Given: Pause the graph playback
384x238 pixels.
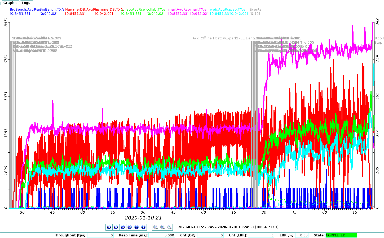Looking at the screenshot, I should point(136,227).
